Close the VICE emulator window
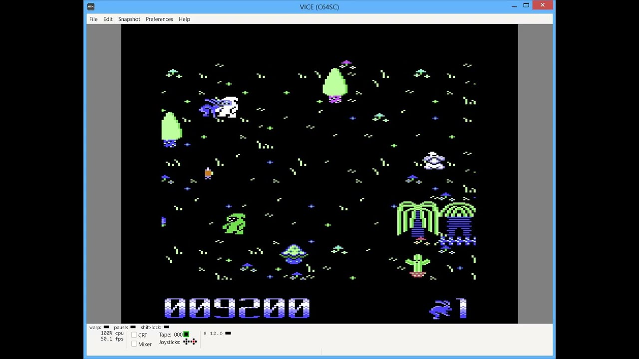The width and height of the screenshot is (639, 359). pyautogui.click(x=543, y=5)
